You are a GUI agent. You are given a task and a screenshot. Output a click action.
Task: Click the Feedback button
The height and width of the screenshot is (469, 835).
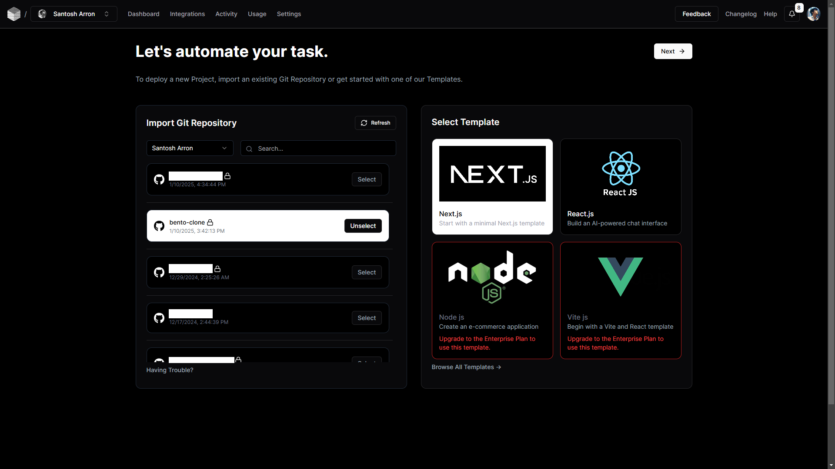pyautogui.click(x=696, y=14)
